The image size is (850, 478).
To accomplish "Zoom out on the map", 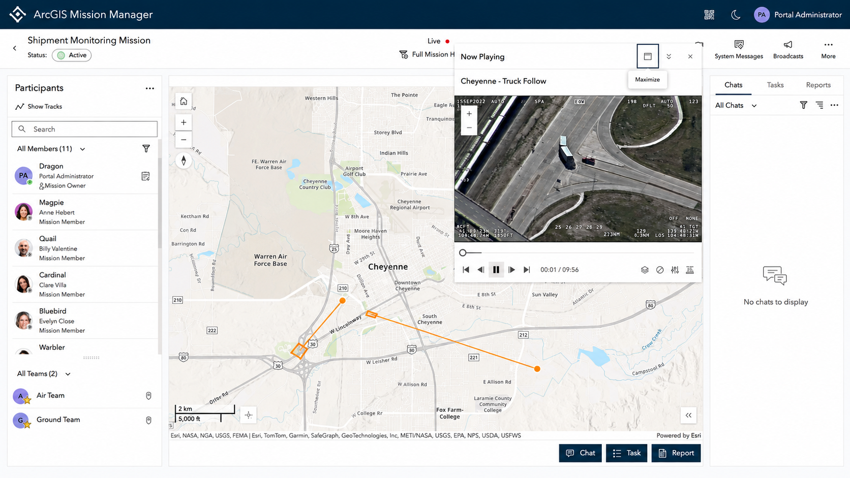I will [x=184, y=140].
